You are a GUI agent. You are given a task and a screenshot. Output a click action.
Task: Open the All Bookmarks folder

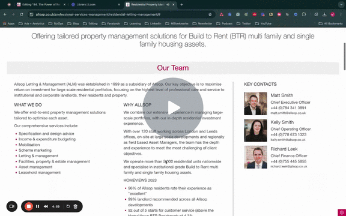(x=330, y=23)
